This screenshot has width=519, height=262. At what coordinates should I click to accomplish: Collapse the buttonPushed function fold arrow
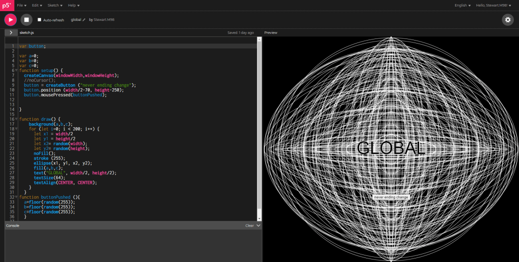tap(16, 197)
